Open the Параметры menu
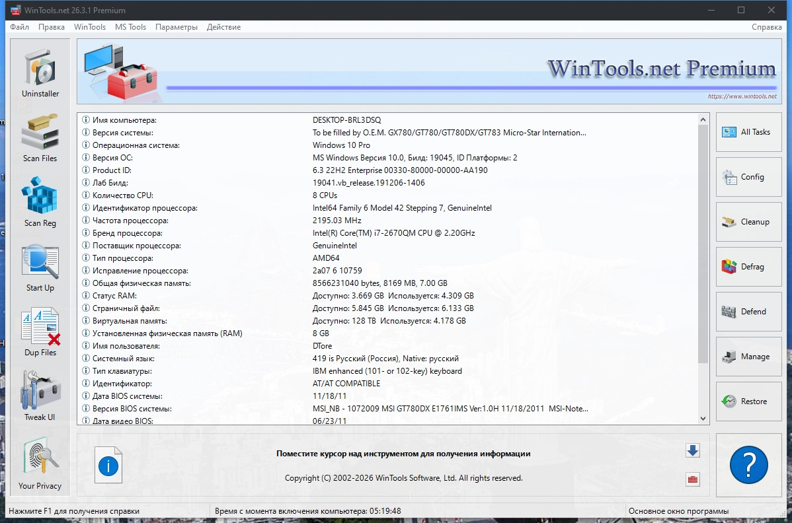 click(177, 27)
